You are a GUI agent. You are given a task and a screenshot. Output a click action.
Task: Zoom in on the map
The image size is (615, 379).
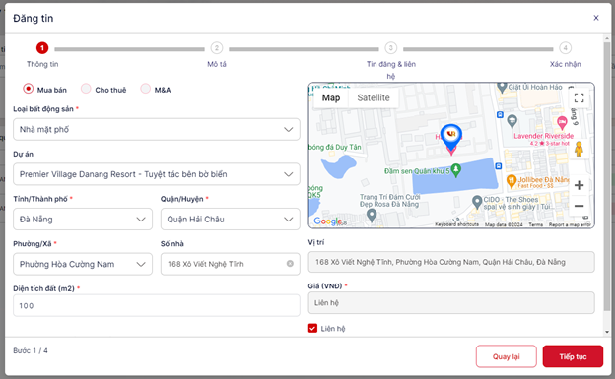(579, 185)
